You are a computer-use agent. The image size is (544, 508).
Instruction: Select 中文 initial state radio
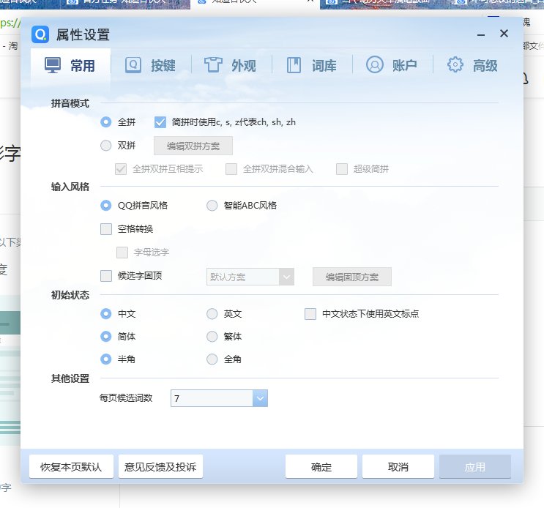pos(106,314)
